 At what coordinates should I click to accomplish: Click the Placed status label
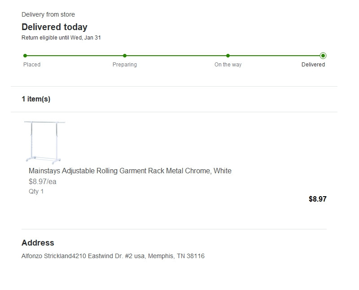[x=32, y=65]
